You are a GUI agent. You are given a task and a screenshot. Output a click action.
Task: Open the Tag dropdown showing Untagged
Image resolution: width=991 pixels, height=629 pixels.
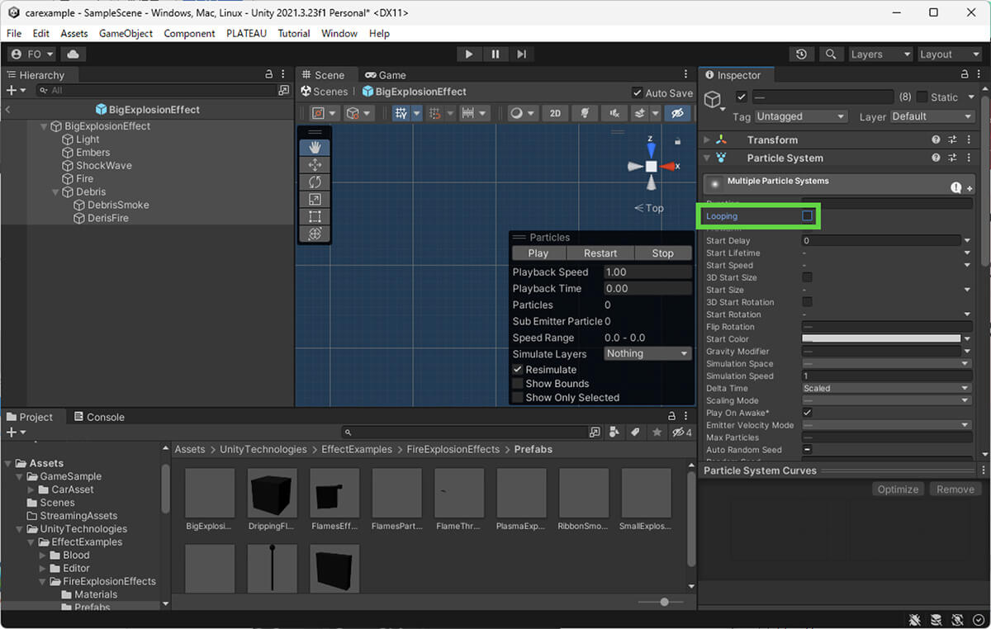click(800, 117)
